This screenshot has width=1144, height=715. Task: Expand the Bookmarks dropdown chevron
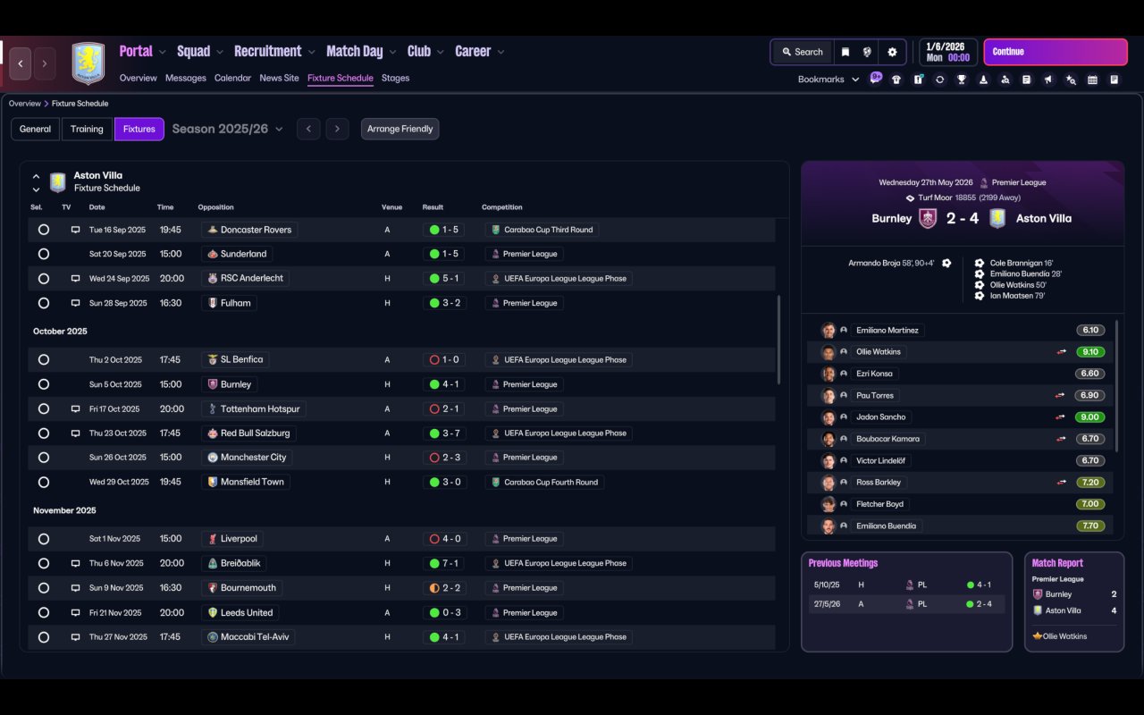tap(855, 80)
